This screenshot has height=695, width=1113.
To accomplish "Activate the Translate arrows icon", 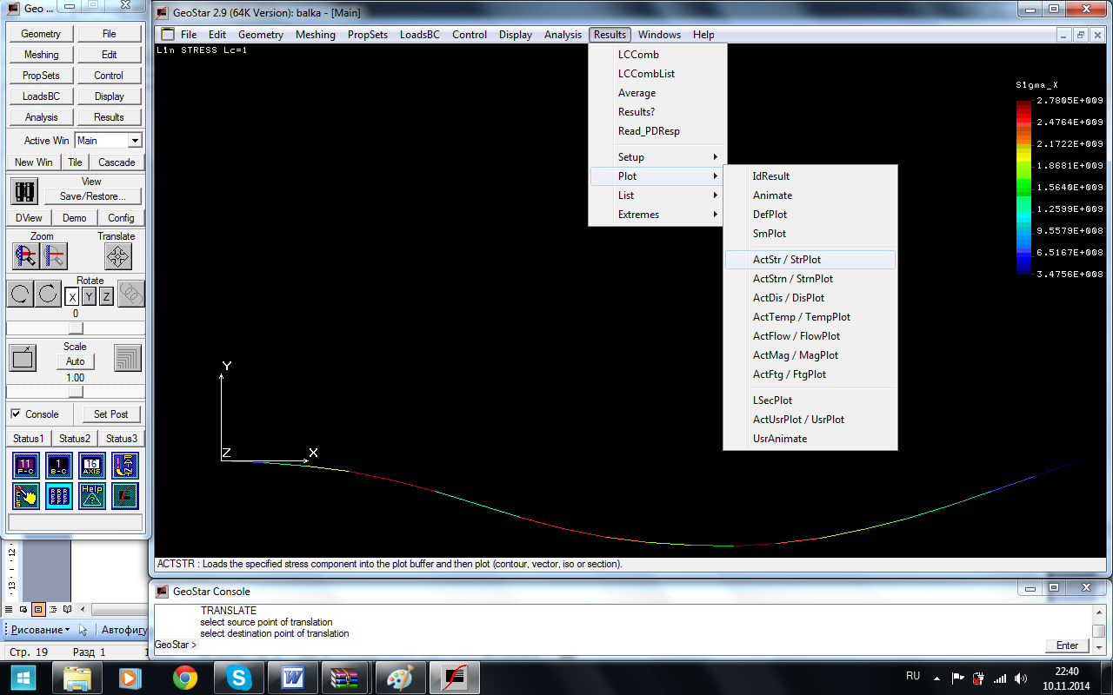I will [x=118, y=255].
